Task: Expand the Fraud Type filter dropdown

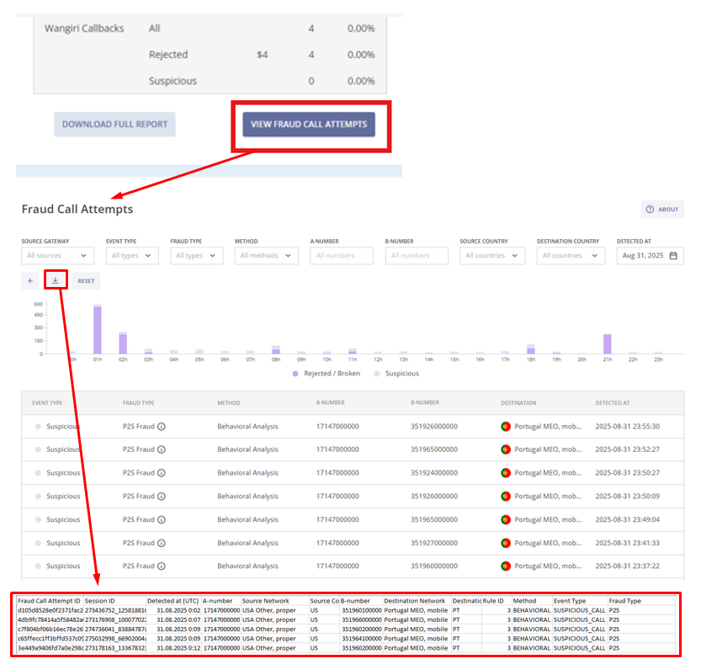Action: pos(196,255)
